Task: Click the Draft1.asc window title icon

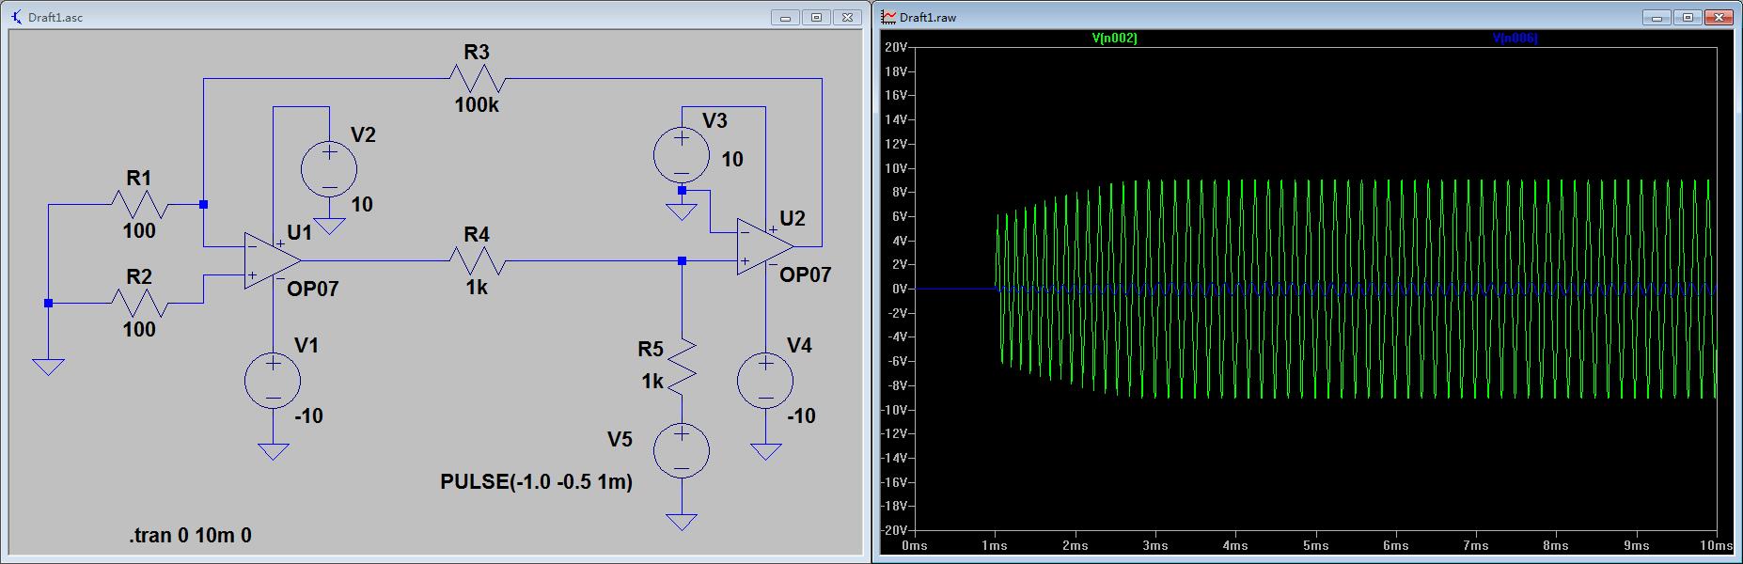Action: pyautogui.click(x=17, y=17)
